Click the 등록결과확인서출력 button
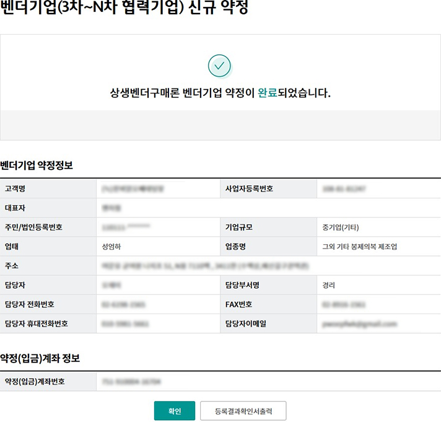The width and height of the screenshot is (441, 422). [243, 411]
